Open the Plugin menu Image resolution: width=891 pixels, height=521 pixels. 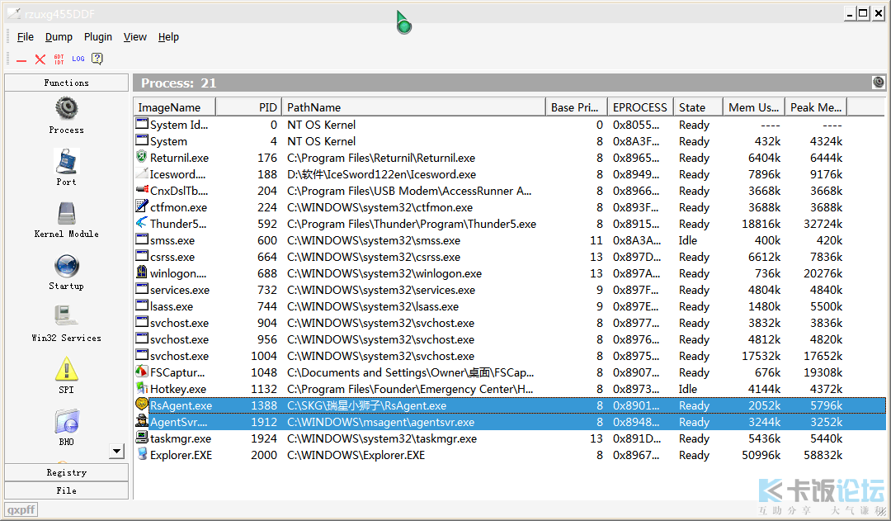pos(97,37)
